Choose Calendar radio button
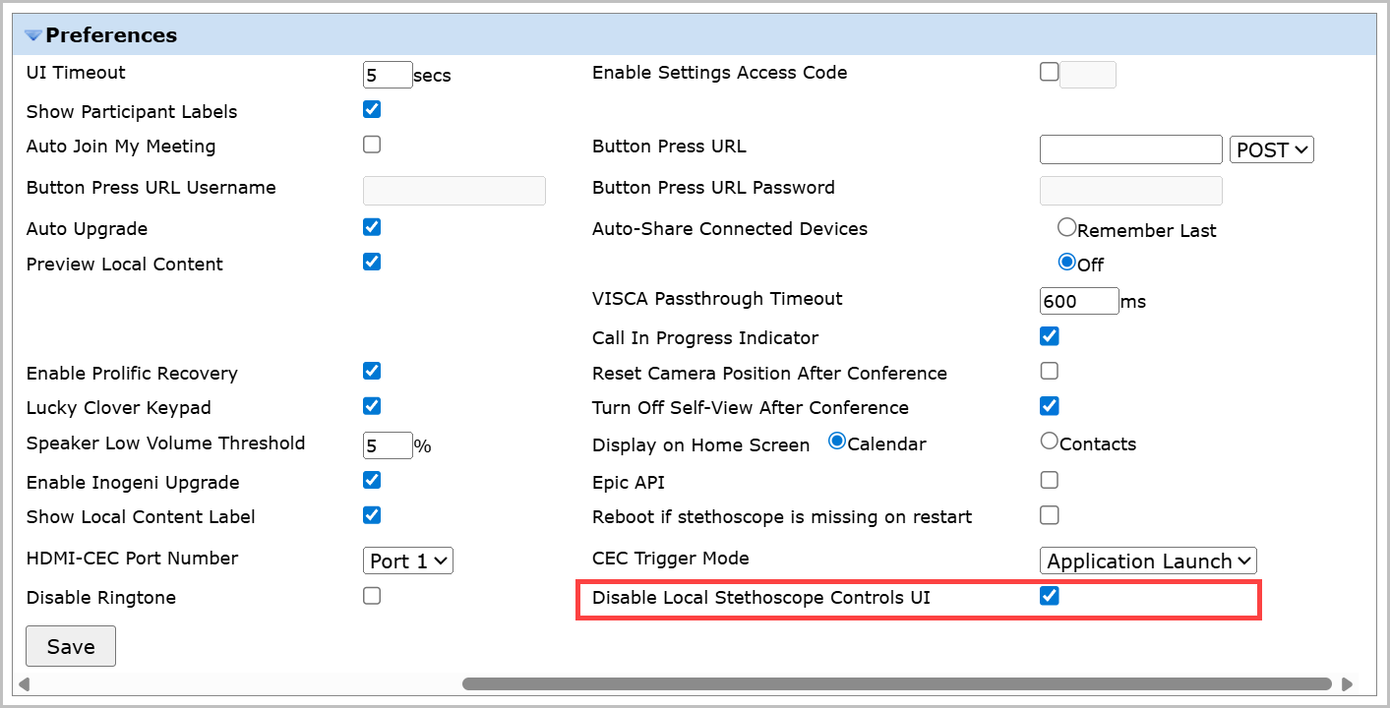Viewport: 1390px width, 708px height. [x=837, y=442]
